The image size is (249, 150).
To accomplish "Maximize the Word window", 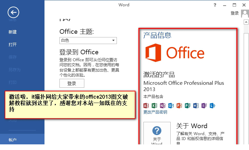I will pos(234,5).
